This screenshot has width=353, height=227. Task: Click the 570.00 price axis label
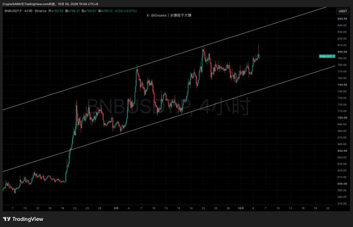click(x=342, y=204)
